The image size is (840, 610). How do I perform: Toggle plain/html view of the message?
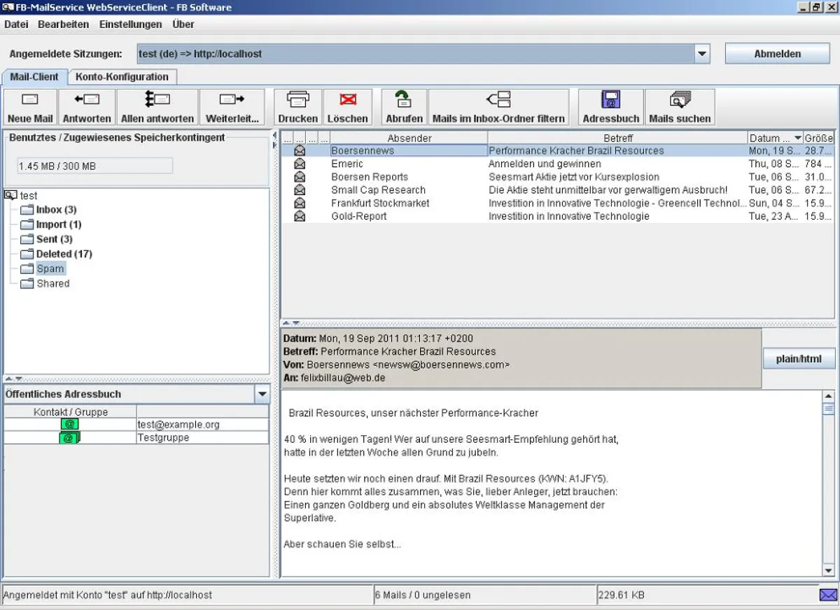tap(798, 358)
